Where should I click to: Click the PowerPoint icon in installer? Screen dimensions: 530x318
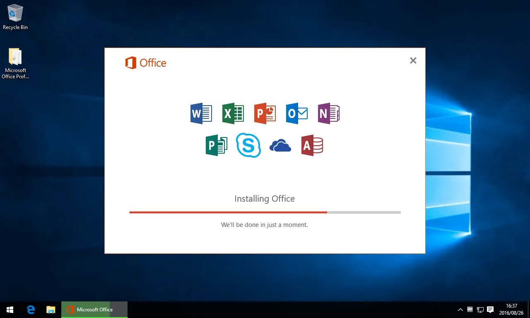click(x=265, y=113)
